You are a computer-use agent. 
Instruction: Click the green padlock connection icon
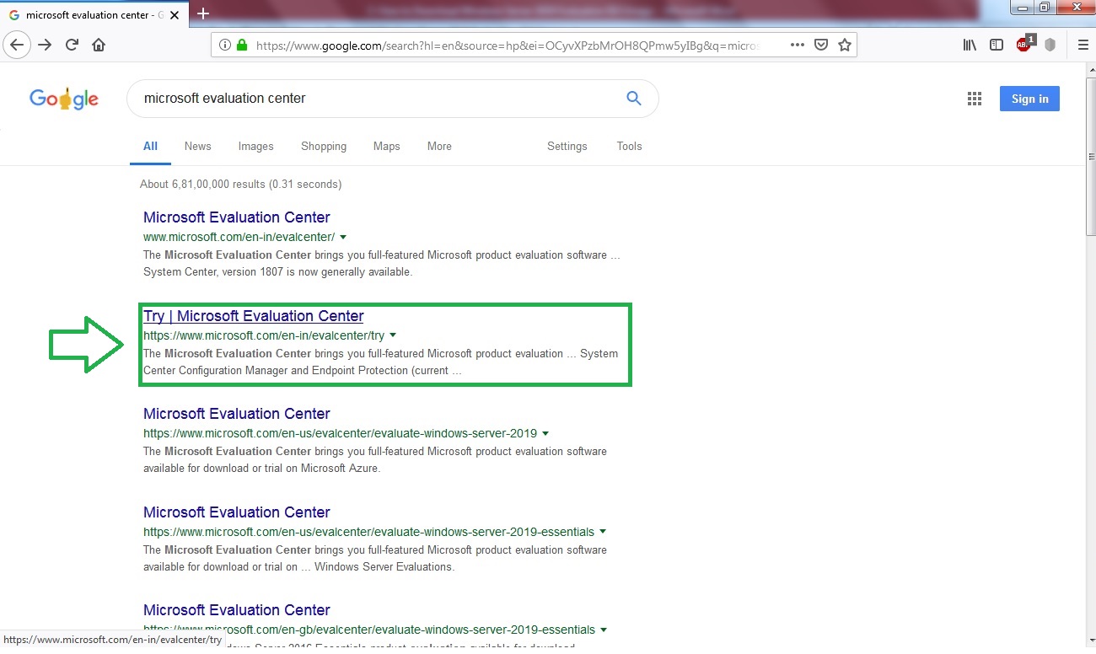[x=242, y=46]
